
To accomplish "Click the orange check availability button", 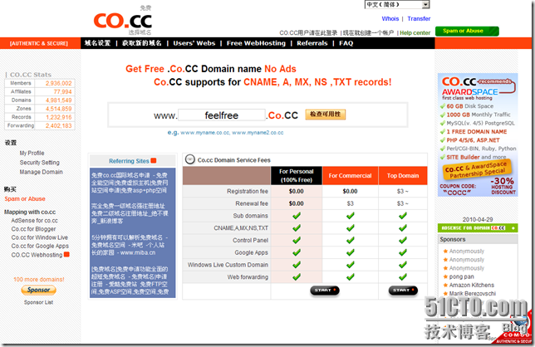I will pyautogui.click(x=325, y=115).
